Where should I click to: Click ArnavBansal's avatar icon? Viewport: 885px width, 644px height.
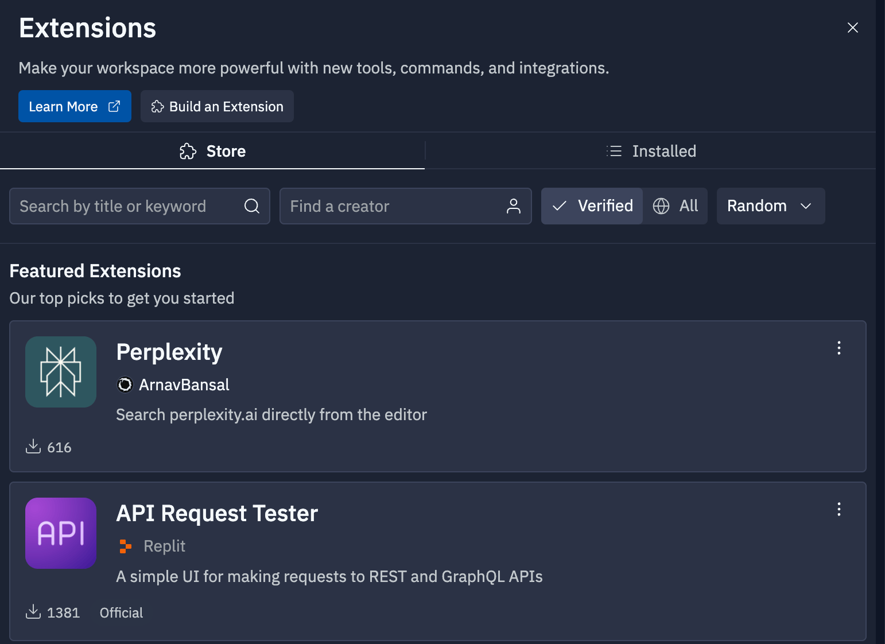(125, 385)
